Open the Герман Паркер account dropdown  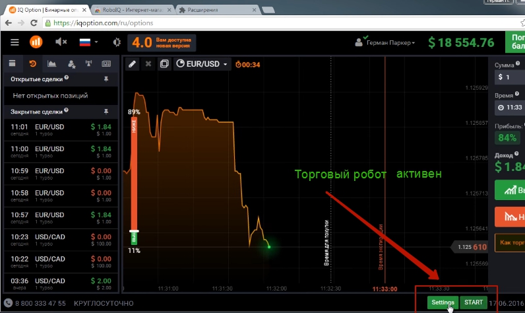click(x=385, y=42)
